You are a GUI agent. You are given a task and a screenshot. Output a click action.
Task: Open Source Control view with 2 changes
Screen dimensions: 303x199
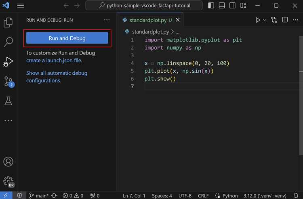(x=9, y=82)
